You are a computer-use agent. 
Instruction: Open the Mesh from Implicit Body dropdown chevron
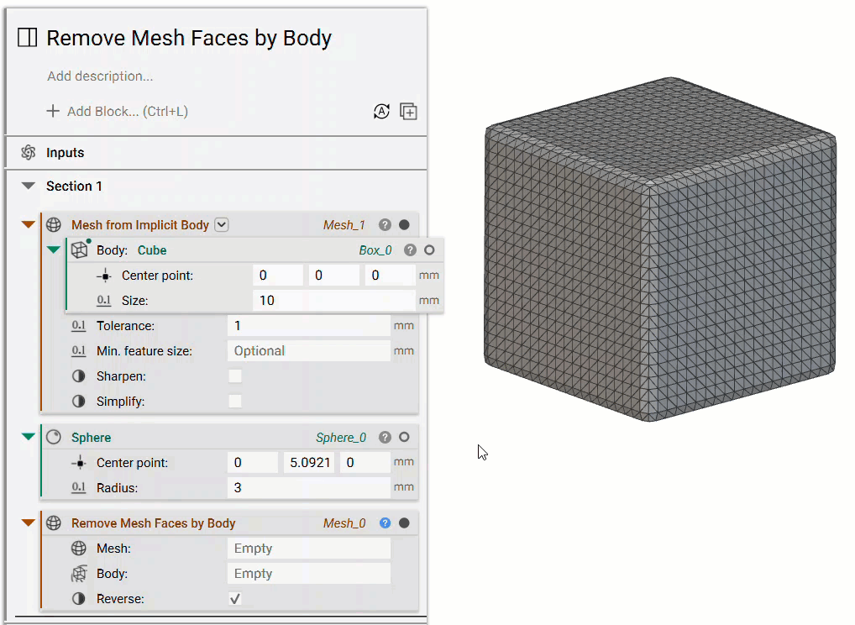pyautogui.click(x=221, y=224)
